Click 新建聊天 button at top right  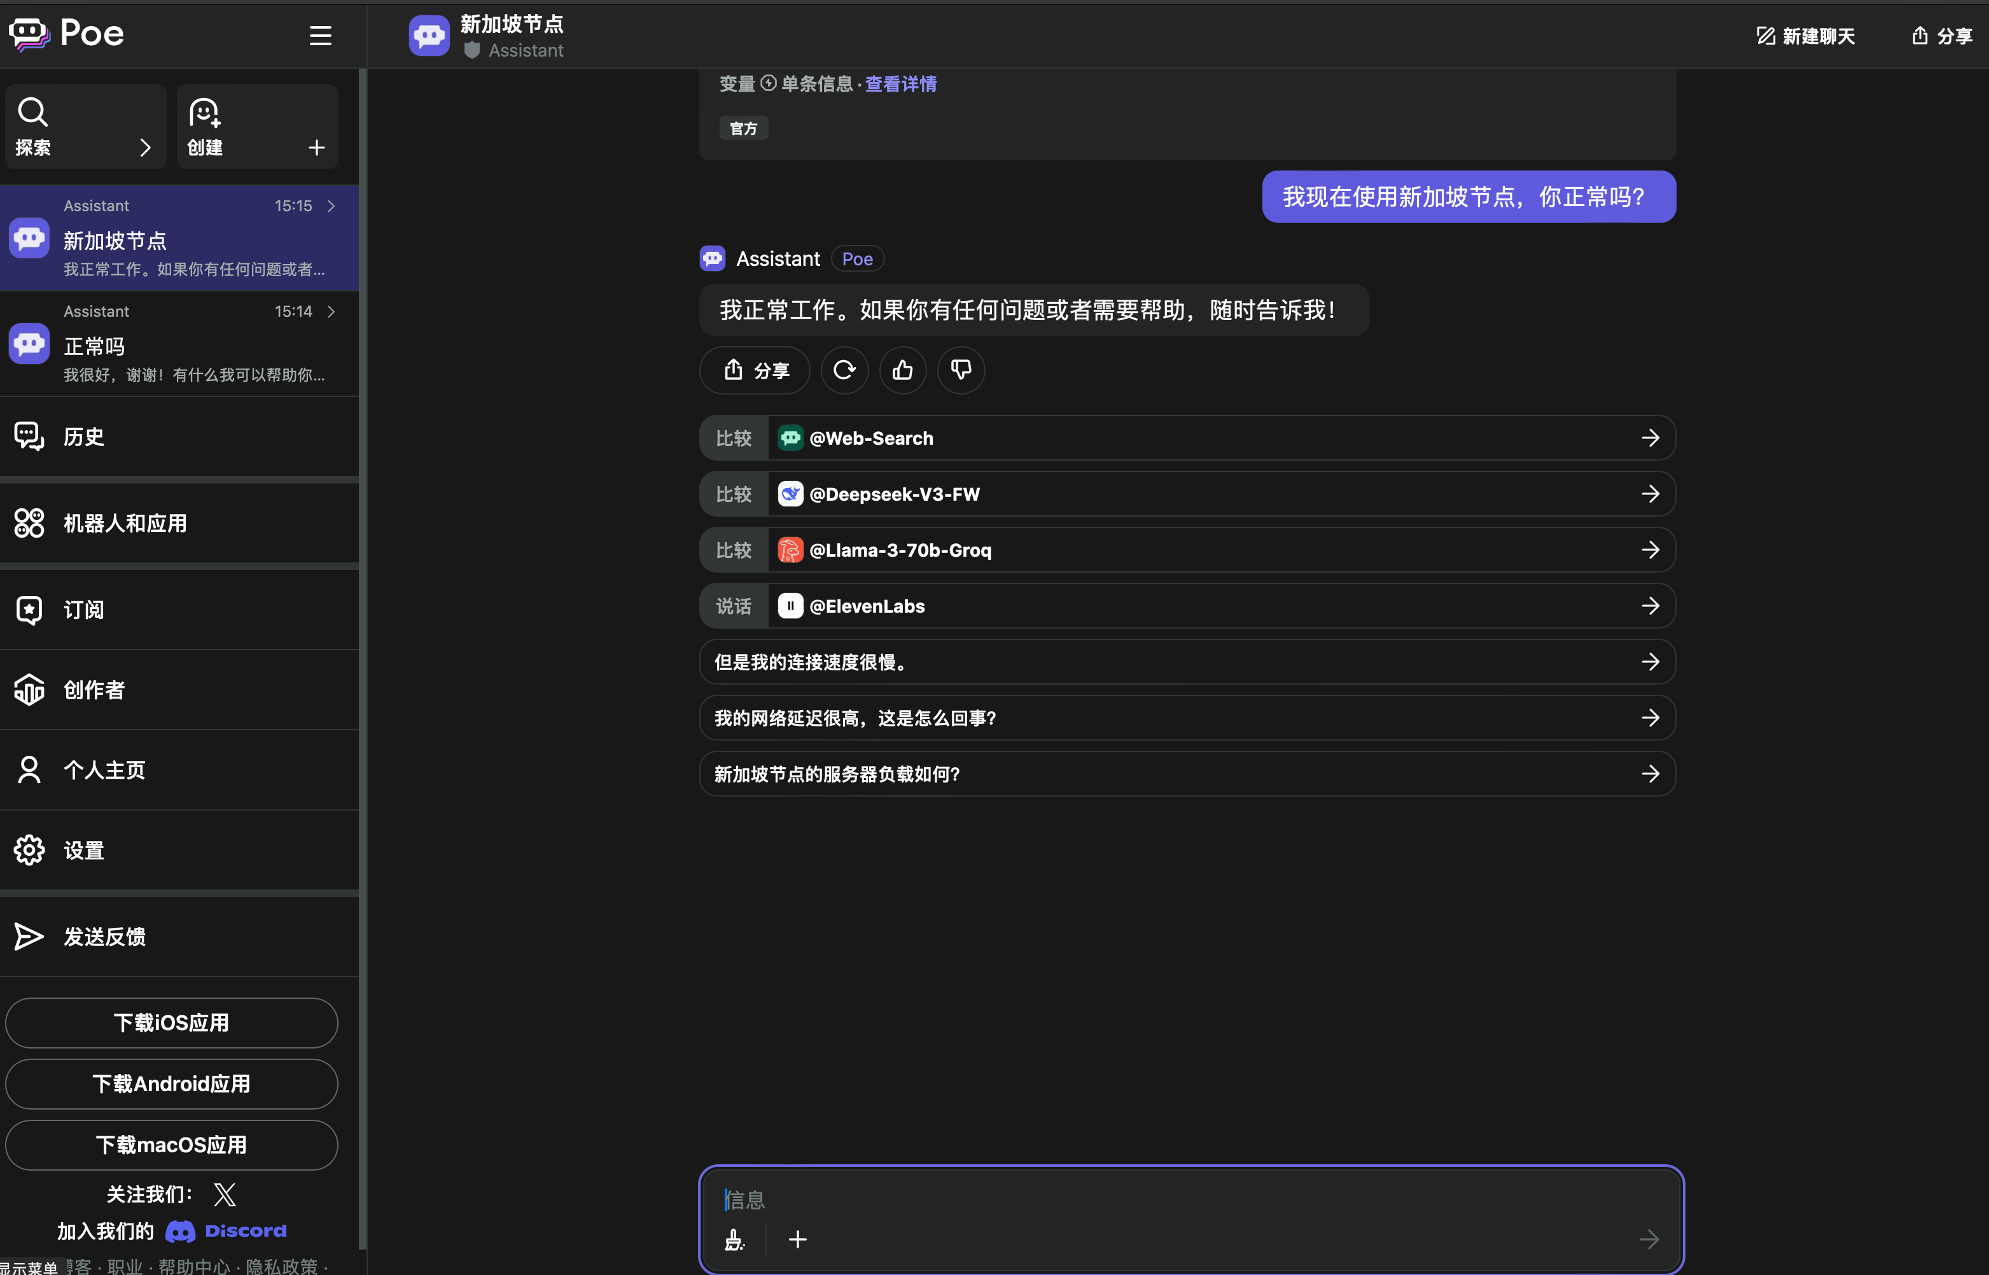1805,36
